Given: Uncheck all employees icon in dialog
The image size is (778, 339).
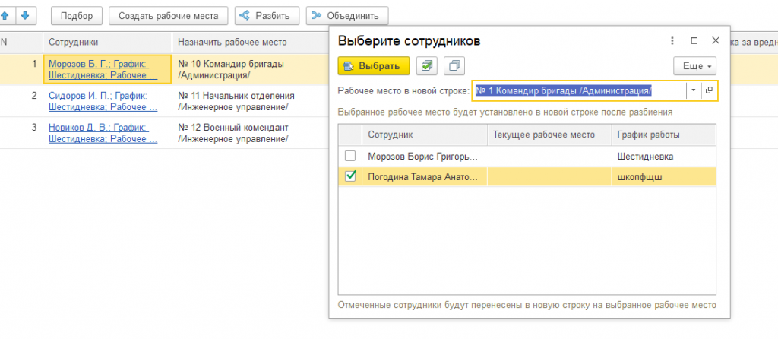Looking at the screenshot, I should [454, 65].
